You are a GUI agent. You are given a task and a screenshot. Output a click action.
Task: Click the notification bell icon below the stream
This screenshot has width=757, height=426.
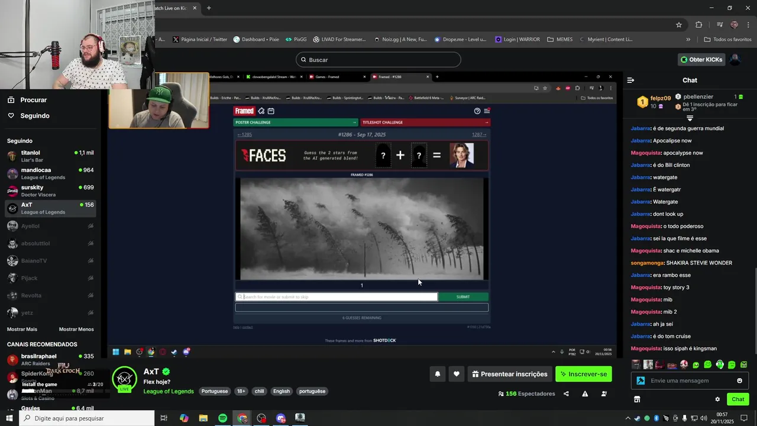click(x=438, y=374)
